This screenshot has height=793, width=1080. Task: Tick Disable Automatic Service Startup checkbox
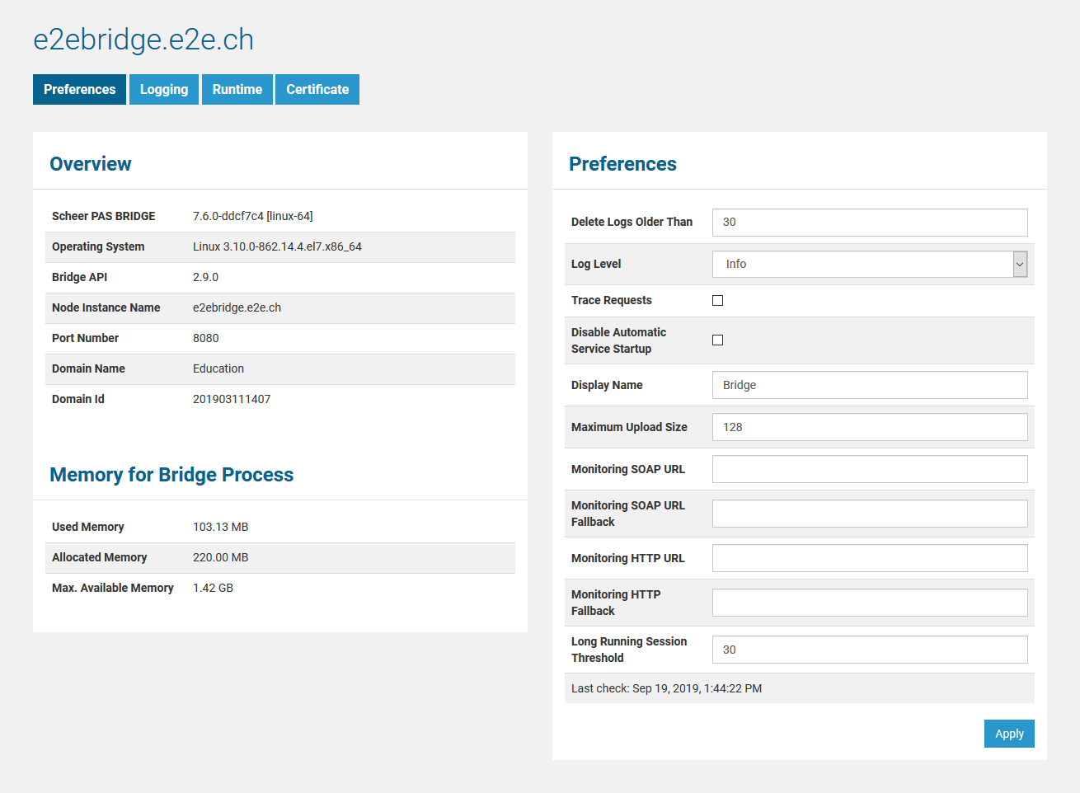pyautogui.click(x=717, y=340)
